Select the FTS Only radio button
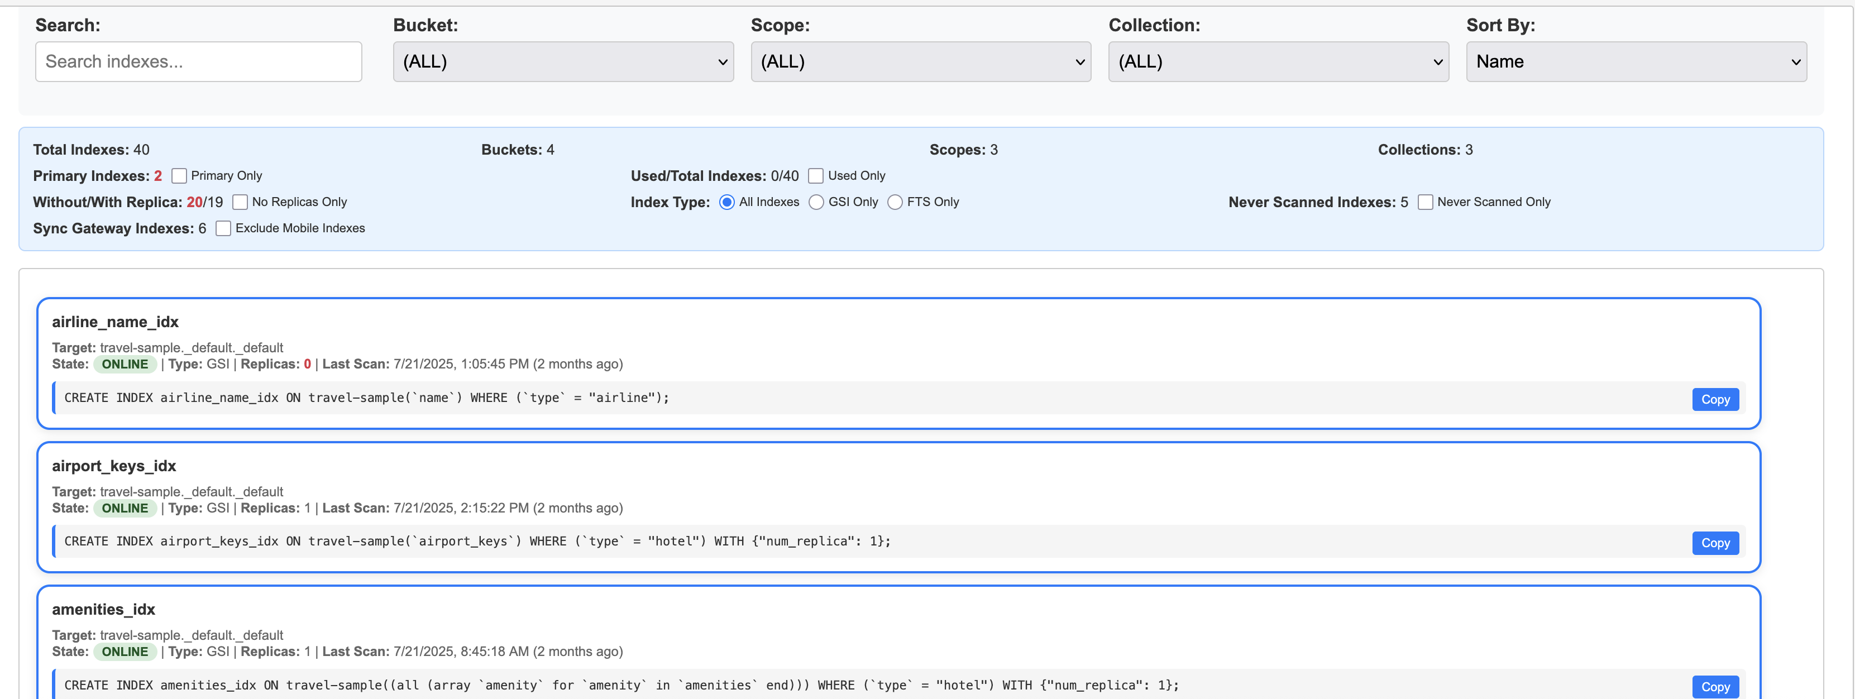Viewport: 1855px width, 699px height. point(895,202)
